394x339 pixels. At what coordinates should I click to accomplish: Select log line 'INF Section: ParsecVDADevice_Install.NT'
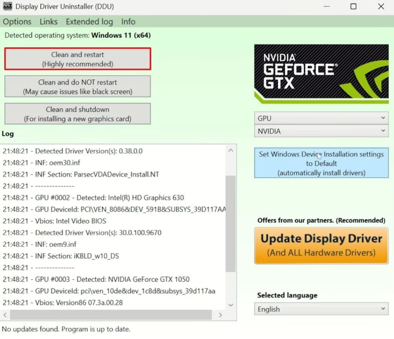coord(81,174)
